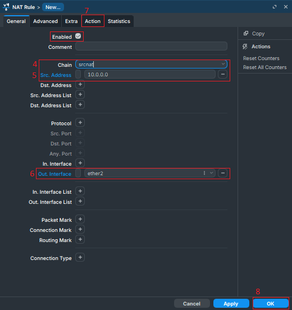Add an In. Interface matcher

coord(80,163)
